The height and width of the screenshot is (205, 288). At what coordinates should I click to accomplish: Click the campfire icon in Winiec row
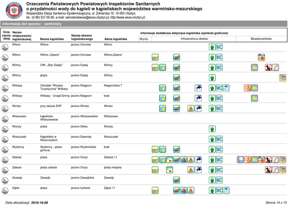pos(191,108)
